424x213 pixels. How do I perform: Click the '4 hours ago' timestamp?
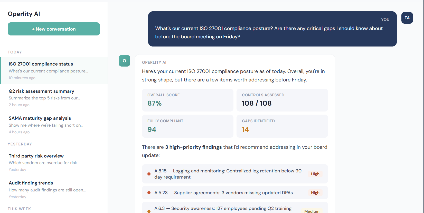(x=19, y=132)
